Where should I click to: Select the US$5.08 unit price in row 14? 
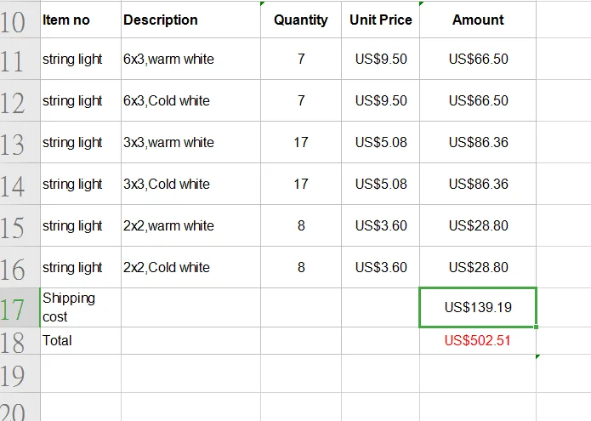(381, 184)
